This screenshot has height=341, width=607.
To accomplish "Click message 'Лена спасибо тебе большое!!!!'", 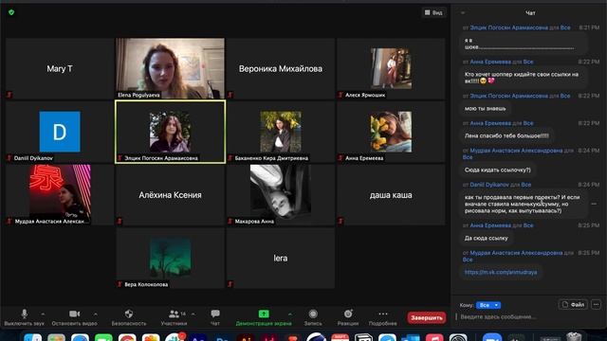I will point(506,135).
